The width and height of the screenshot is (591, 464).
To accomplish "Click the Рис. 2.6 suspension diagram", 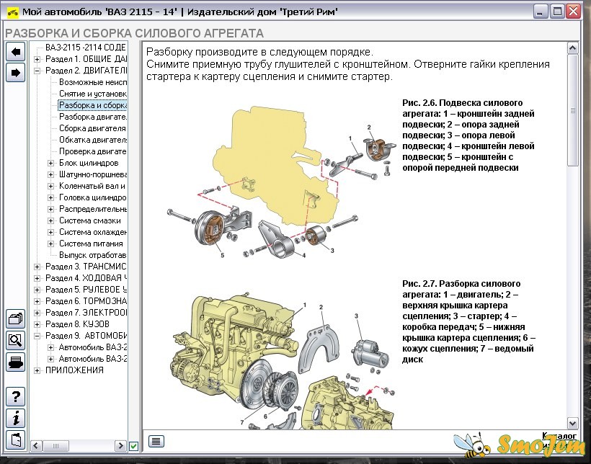I will 281,182.
